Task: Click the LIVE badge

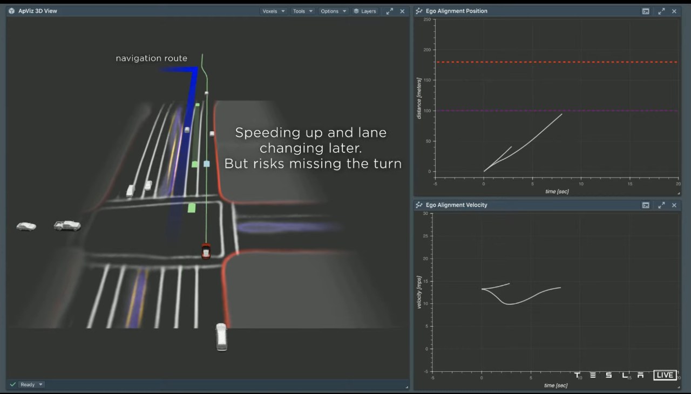Action: pos(665,375)
